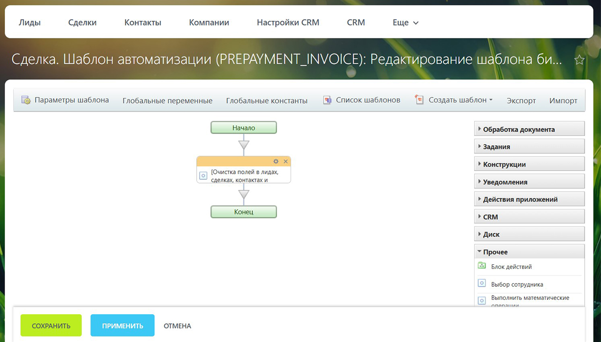This screenshot has height=342, width=601.
Task: Collapse the Прочее section
Action: [x=529, y=252]
